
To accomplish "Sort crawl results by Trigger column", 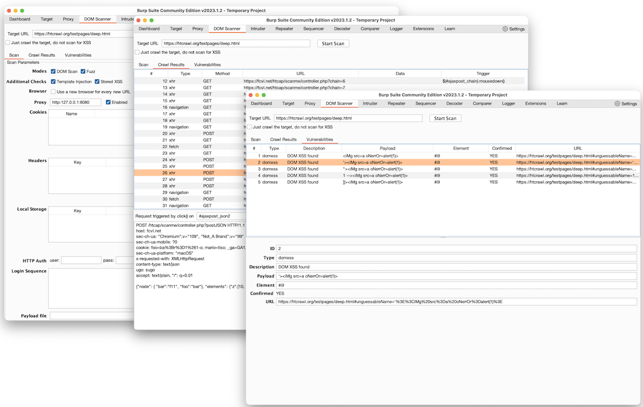I will pos(483,73).
